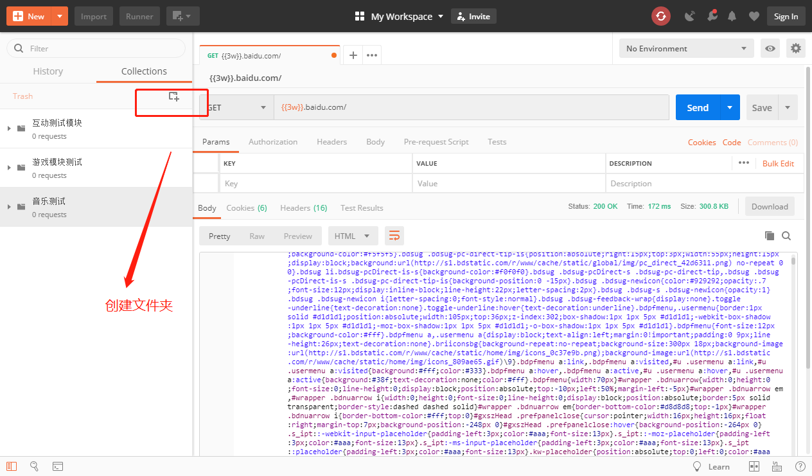Copy response body to clipboard

point(770,236)
